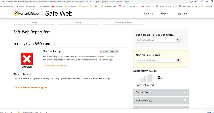Viewport: 214px width, 113px height.
Task: Open the Help dropdown menu
Action: point(164,14)
